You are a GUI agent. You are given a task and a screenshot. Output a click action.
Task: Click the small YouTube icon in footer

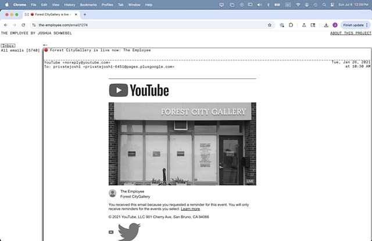coord(111,232)
